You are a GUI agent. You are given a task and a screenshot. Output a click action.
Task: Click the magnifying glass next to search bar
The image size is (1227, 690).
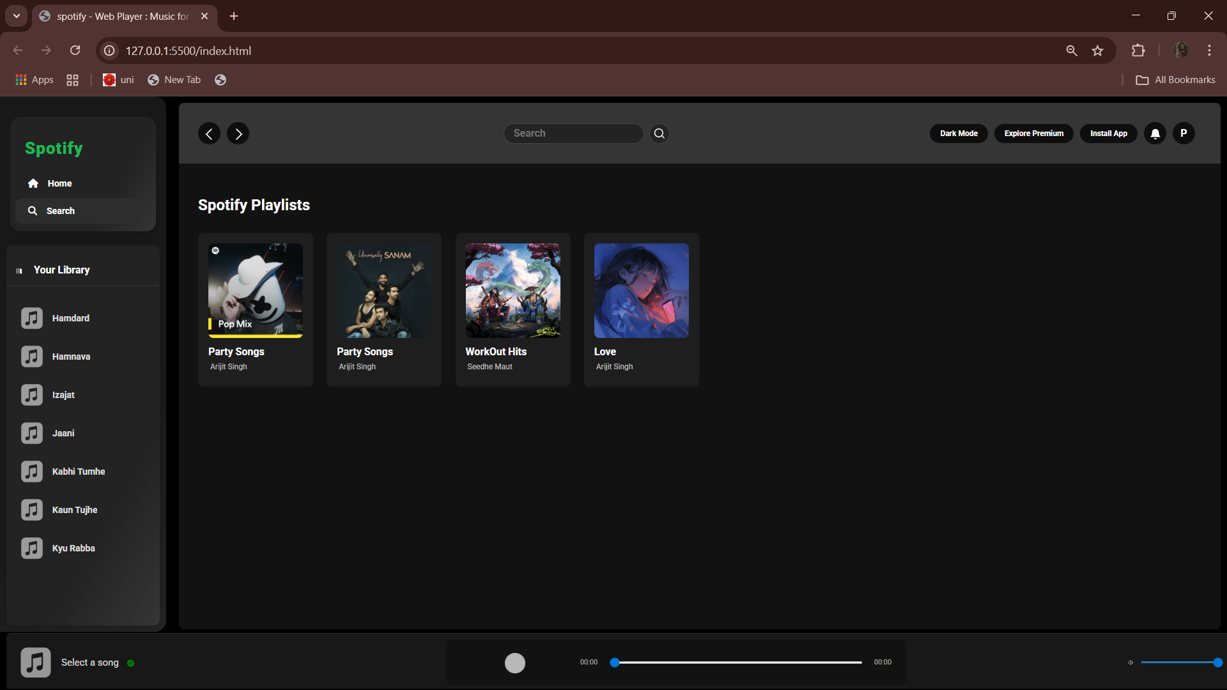[659, 133]
